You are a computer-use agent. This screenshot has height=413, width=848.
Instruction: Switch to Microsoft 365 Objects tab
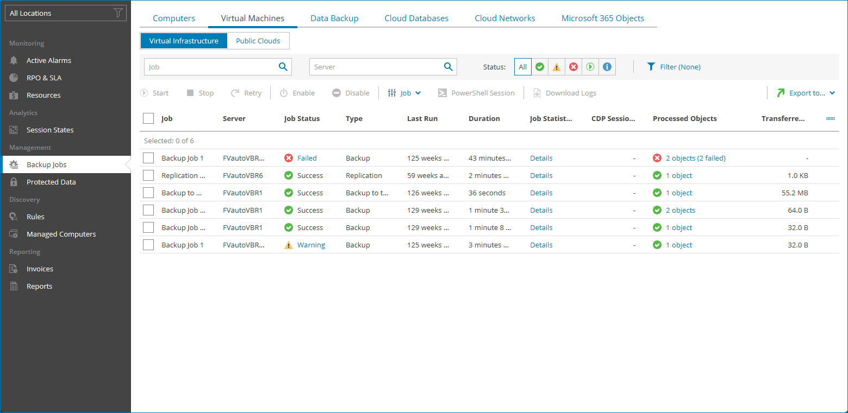click(603, 18)
